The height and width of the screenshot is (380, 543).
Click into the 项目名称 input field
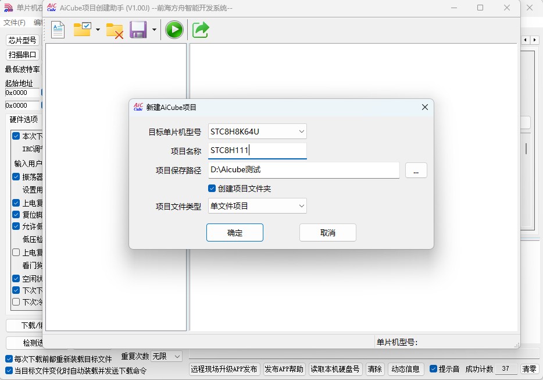click(x=258, y=151)
